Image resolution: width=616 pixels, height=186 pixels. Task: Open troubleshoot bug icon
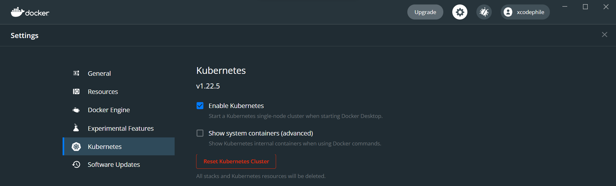[x=484, y=12]
